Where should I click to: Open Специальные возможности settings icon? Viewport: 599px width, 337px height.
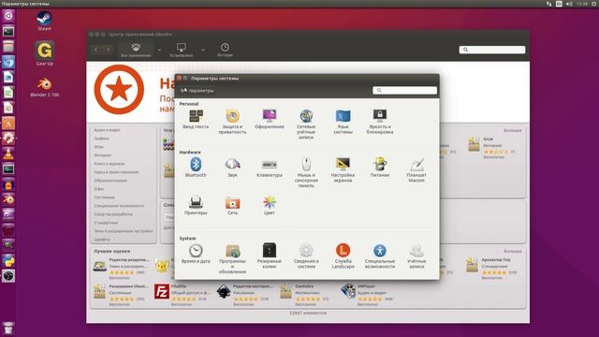tap(380, 251)
